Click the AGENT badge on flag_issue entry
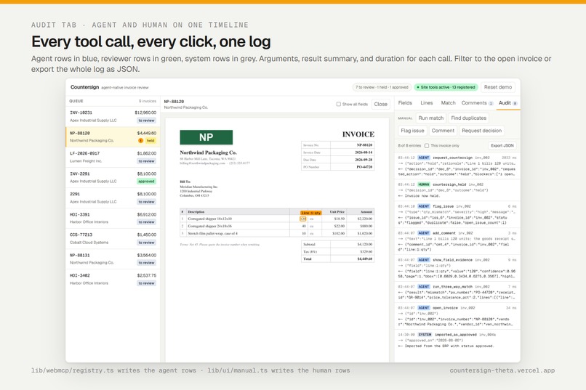Image resolution: width=586 pixels, height=390 pixels. (x=423, y=206)
